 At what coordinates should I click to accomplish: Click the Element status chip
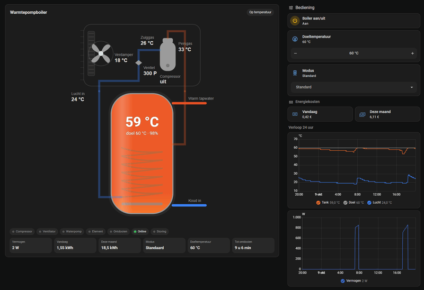[95, 231]
